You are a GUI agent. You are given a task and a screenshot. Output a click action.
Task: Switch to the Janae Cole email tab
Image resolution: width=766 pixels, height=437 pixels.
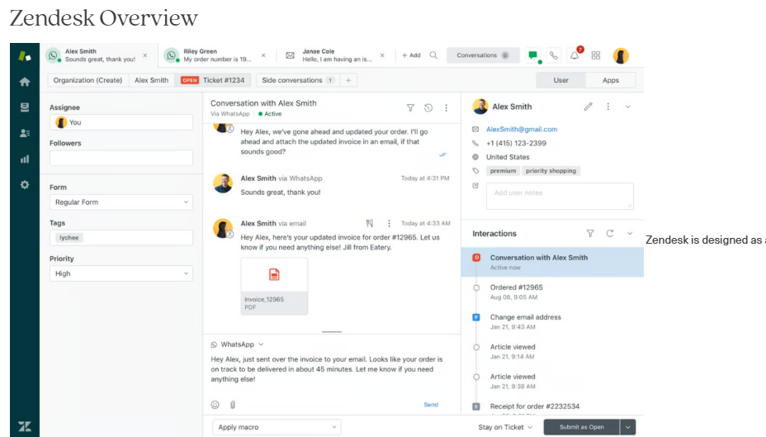(336, 55)
